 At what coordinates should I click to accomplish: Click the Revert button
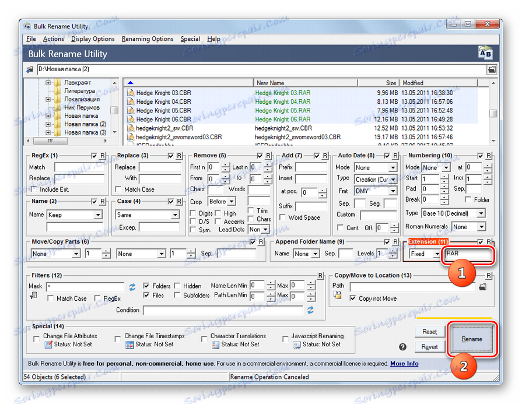pyautogui.click(x=429, y=347)
